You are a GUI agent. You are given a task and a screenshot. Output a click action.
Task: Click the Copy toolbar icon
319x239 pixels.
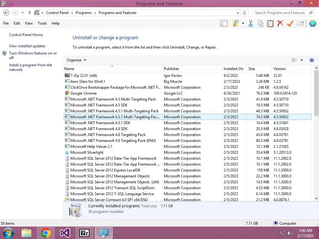click(x=260, y=23)
